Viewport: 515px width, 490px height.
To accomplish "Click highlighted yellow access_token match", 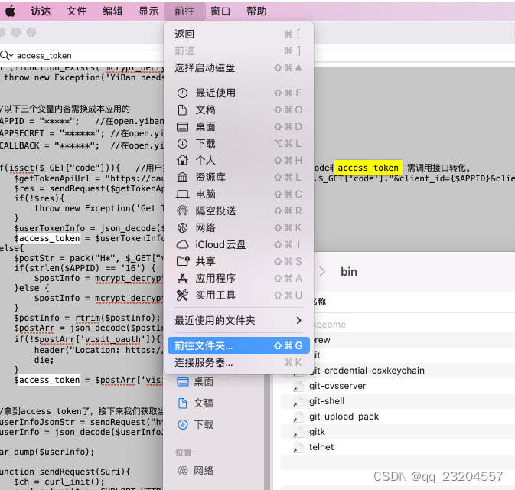I will [x=368, y=168].
